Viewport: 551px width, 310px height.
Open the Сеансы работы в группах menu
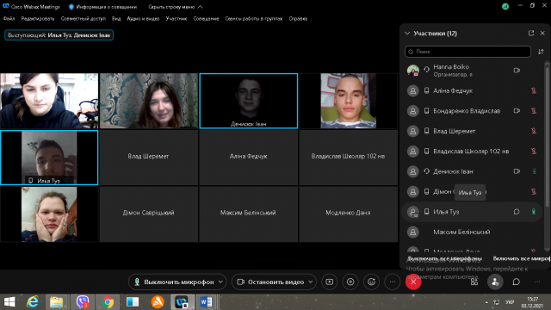click(x=254, y=19)
